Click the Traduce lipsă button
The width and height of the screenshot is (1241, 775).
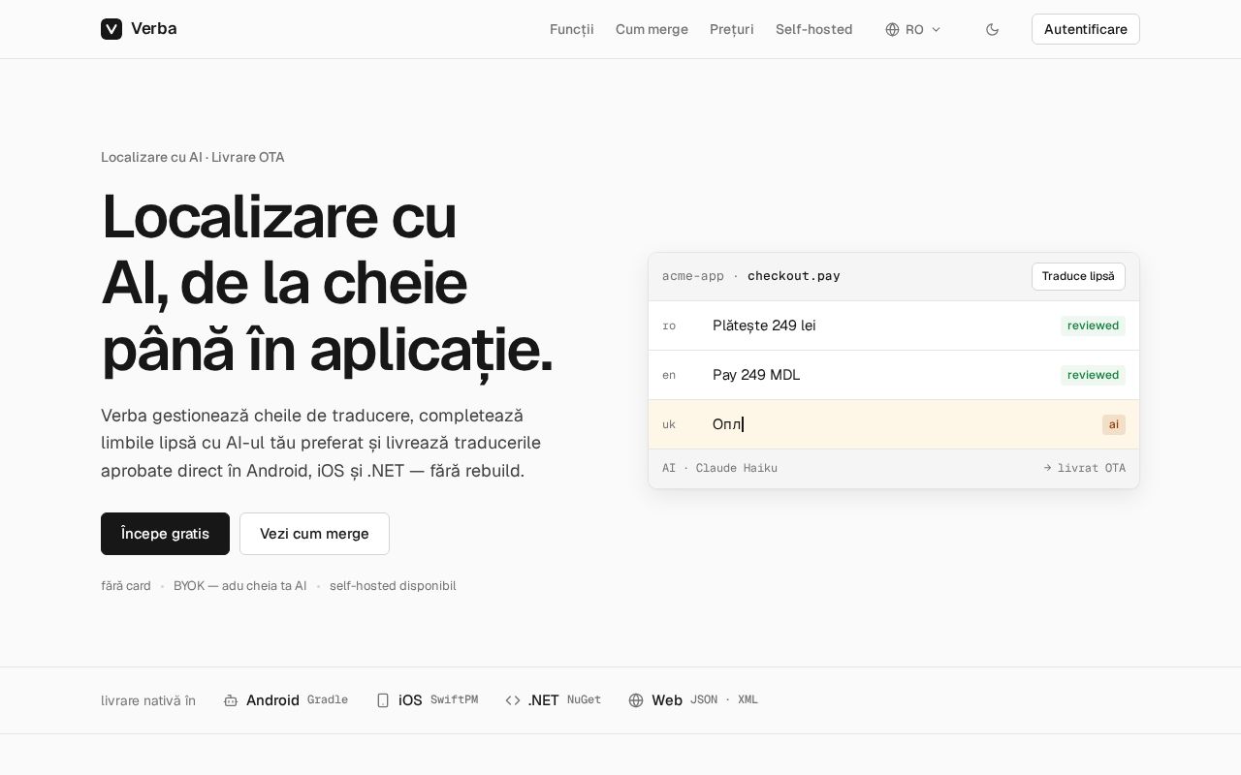[1078, 276]
